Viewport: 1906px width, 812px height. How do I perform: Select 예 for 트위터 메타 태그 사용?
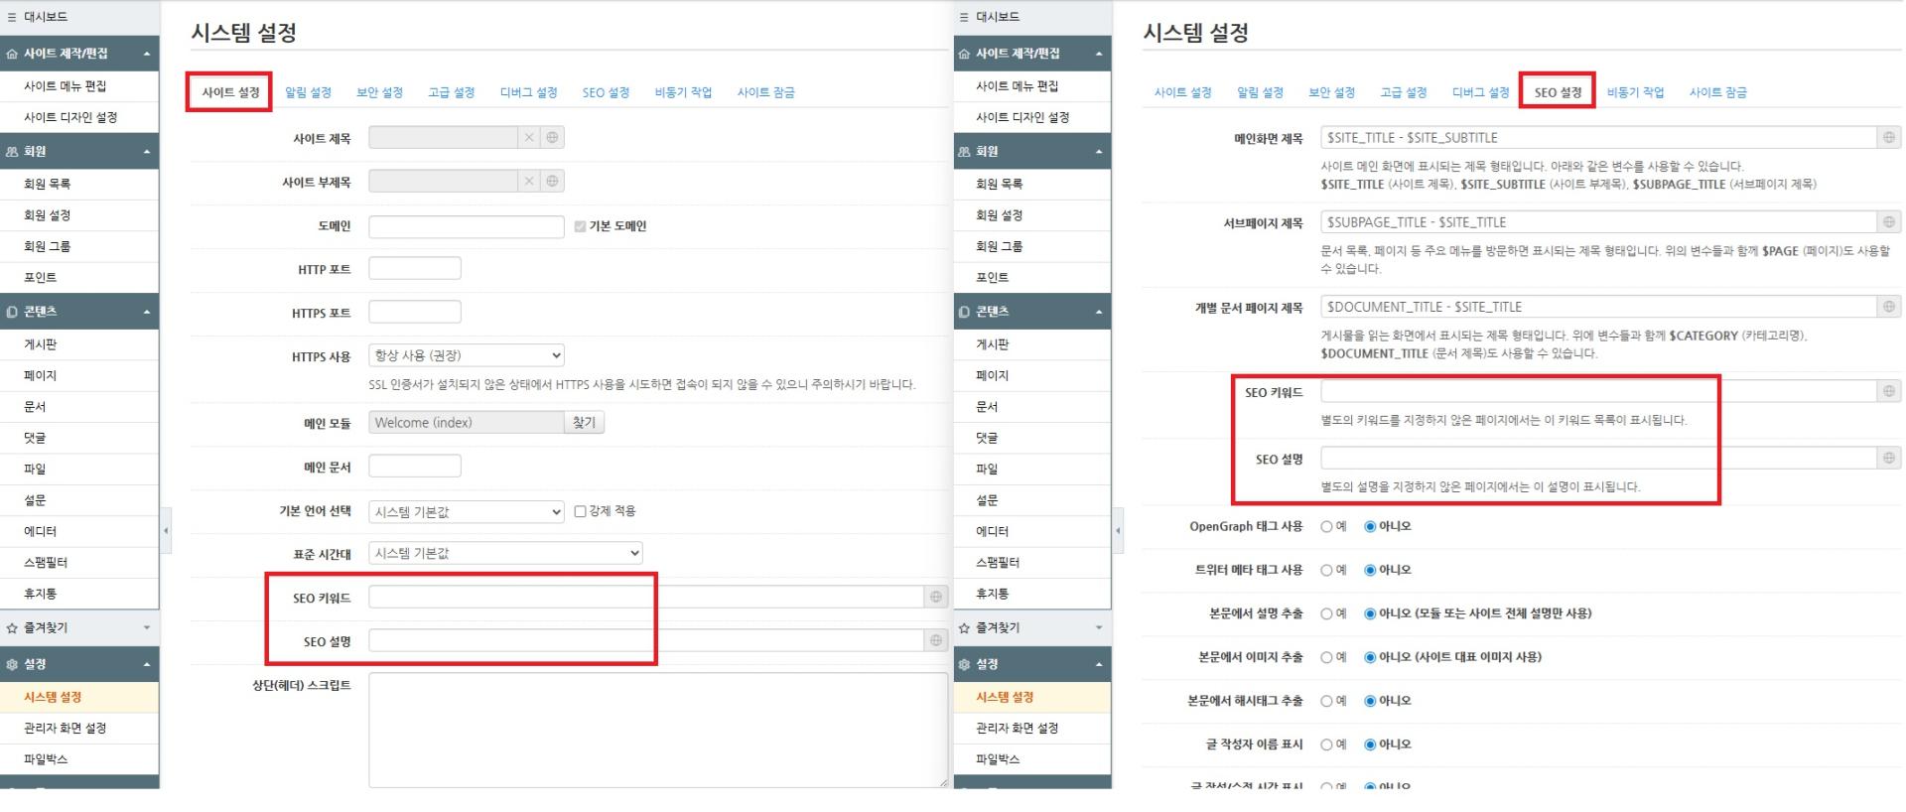[1326, 571]
